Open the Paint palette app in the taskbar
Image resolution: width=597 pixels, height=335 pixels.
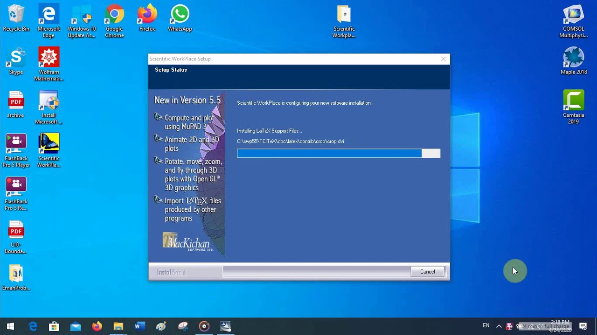161,326
